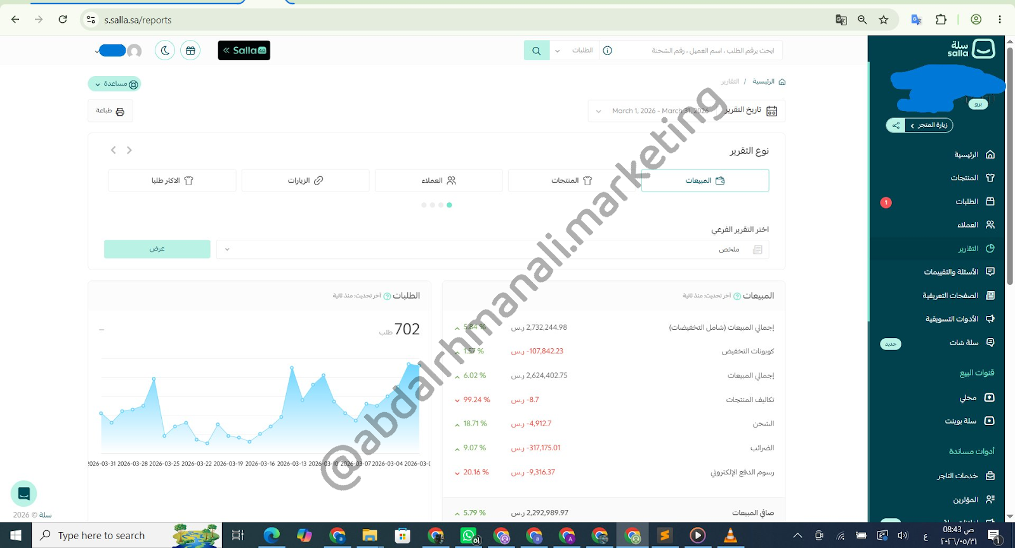Click زيارة المتجر visit store button

click(x=929, y=125)
